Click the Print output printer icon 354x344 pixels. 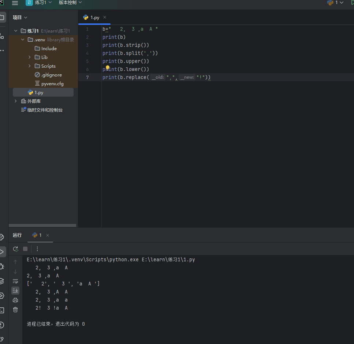15,300
